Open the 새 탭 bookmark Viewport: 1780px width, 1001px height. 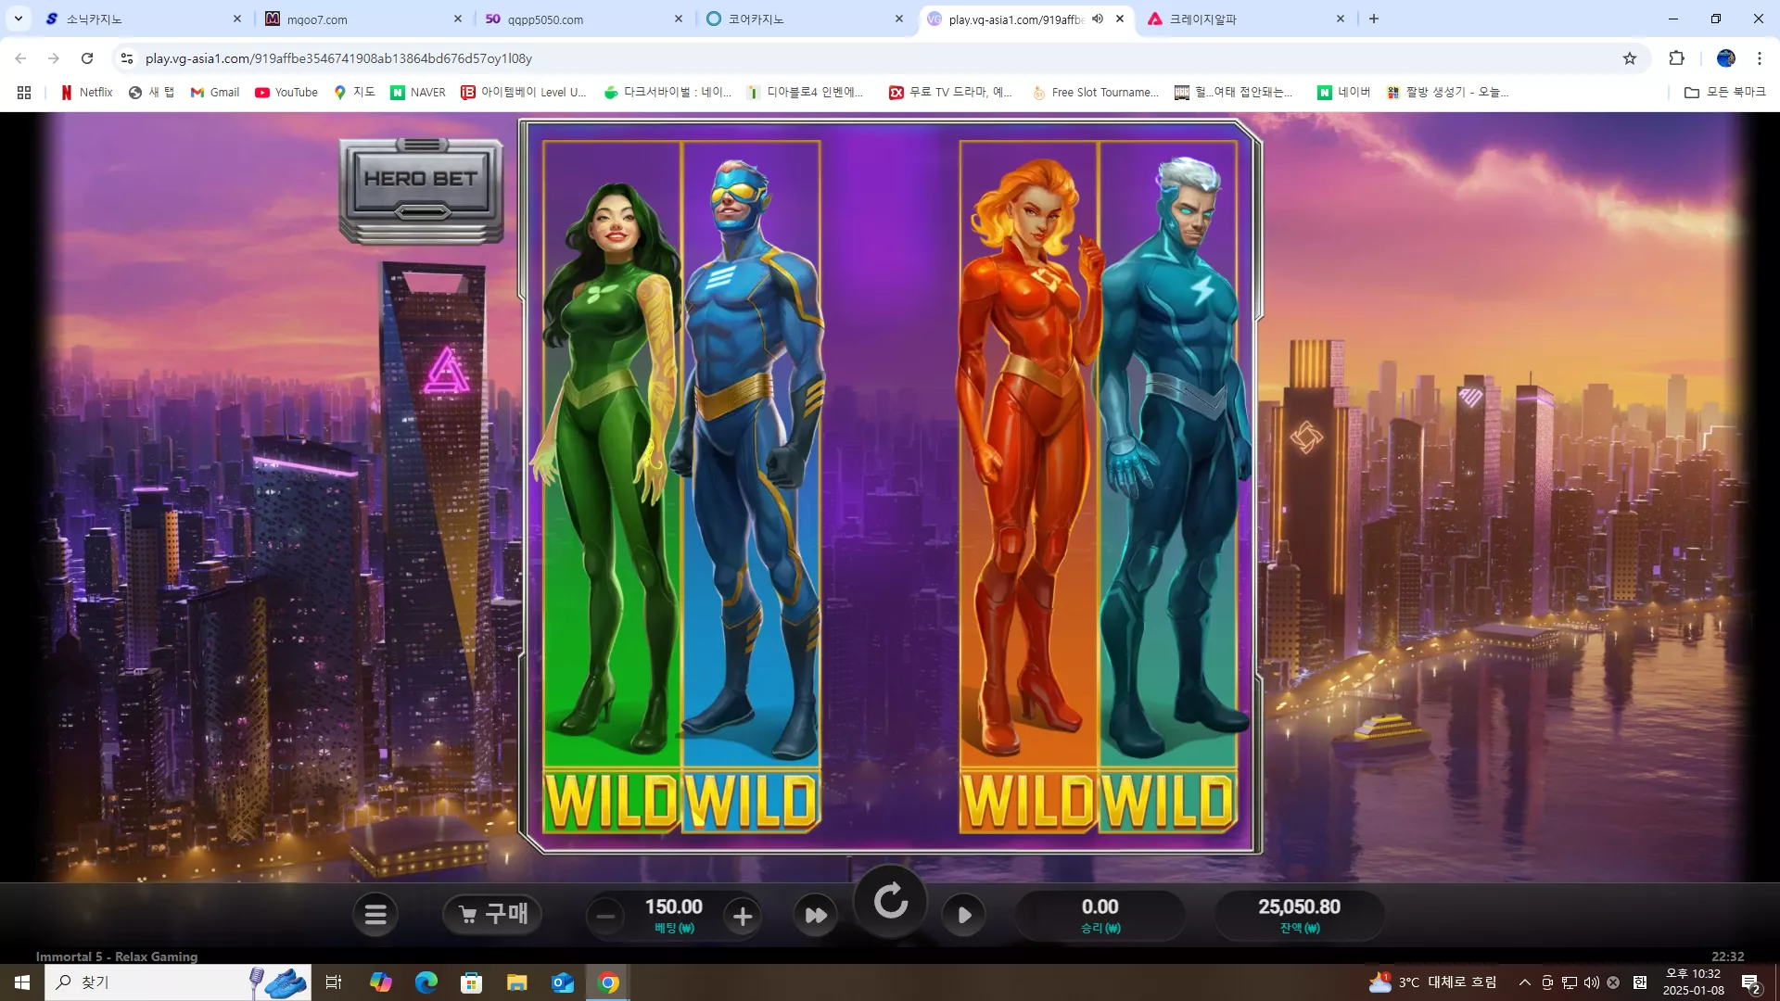[x=151, y=93]
